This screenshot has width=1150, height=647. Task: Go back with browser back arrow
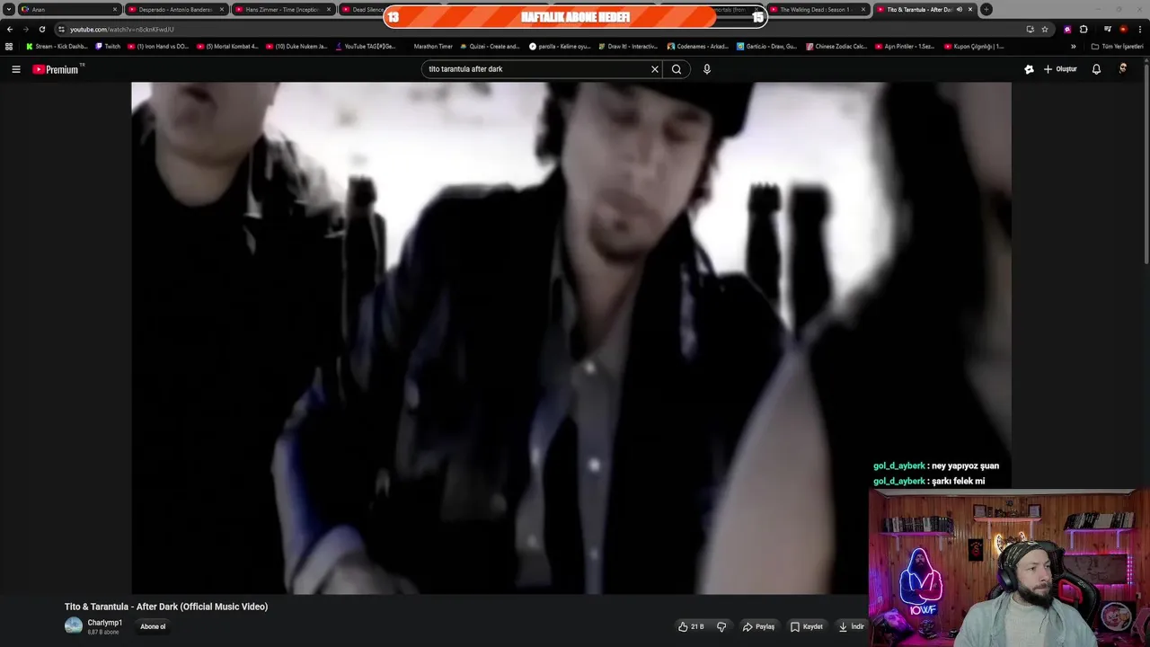pos(10,29)
